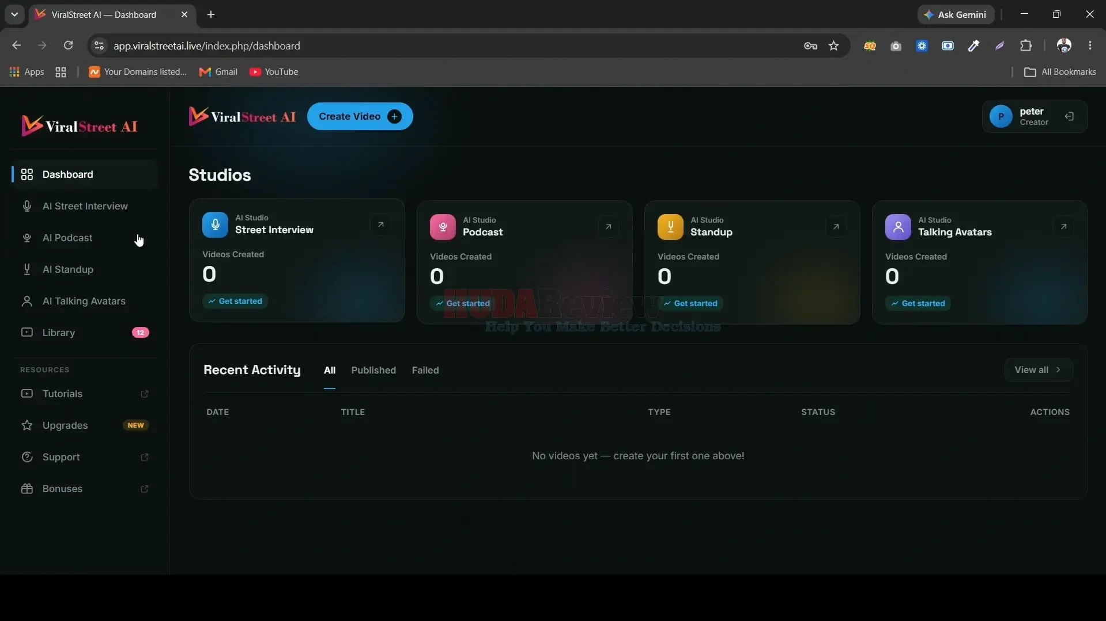Click Get started on Podcast card
The width and height of the screenshot is (1106, 621).
tap(463, 303)
